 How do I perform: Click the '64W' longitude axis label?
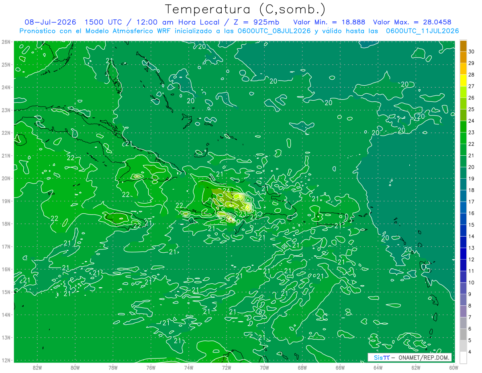(378, 367)
